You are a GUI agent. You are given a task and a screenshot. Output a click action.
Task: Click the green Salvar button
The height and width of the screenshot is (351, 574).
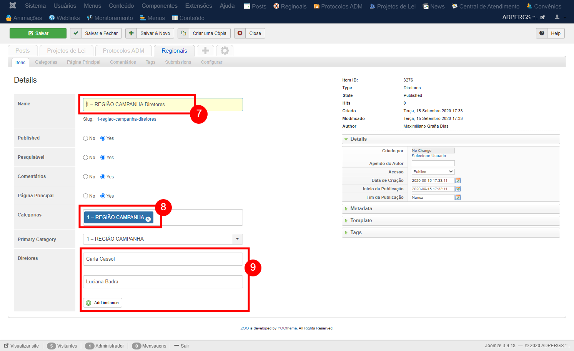[38, 33]
